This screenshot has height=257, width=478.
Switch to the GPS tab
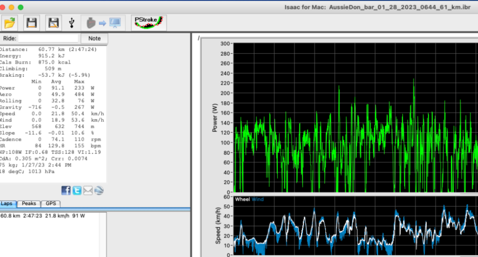coord(50,204)
